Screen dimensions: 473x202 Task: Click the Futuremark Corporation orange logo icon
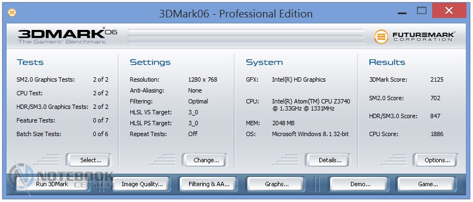381,37
